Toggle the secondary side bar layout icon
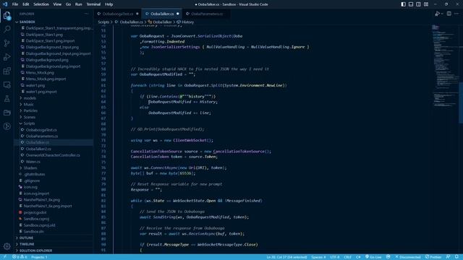Viewport: 463px width, 260px height. pos(419,4)
